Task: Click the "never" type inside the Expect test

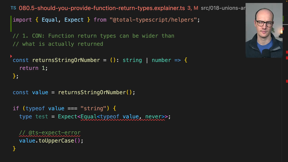Action: (x=153, y=116)
